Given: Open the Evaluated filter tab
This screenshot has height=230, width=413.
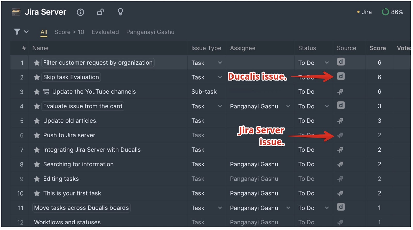Looking at the screenshot, I should click(x=105, y=32).
